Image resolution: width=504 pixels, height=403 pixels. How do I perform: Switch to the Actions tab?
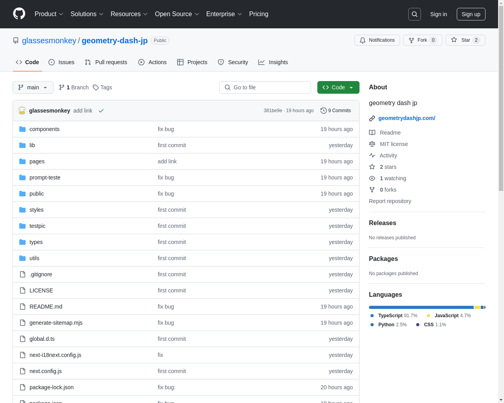tap(152, 62)
